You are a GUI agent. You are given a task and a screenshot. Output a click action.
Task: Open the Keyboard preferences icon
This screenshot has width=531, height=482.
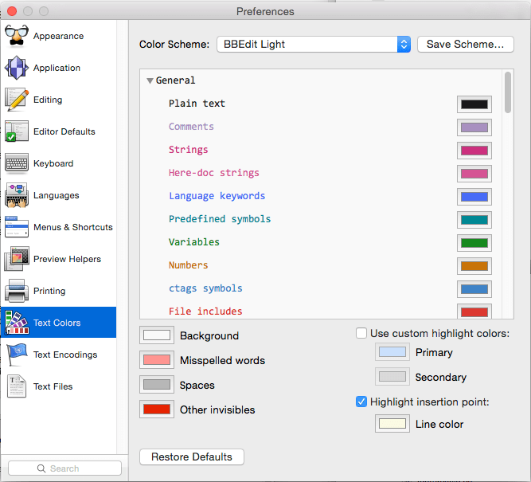pyautogui.click(x=17, y=164)
